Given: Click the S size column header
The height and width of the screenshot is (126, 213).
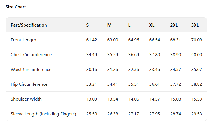Looking at the screenshot, I should (88, 25).
